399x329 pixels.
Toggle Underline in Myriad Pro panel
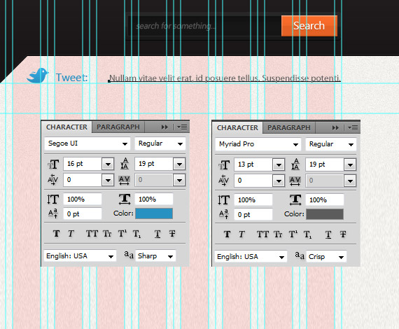(x=328, y=234)
